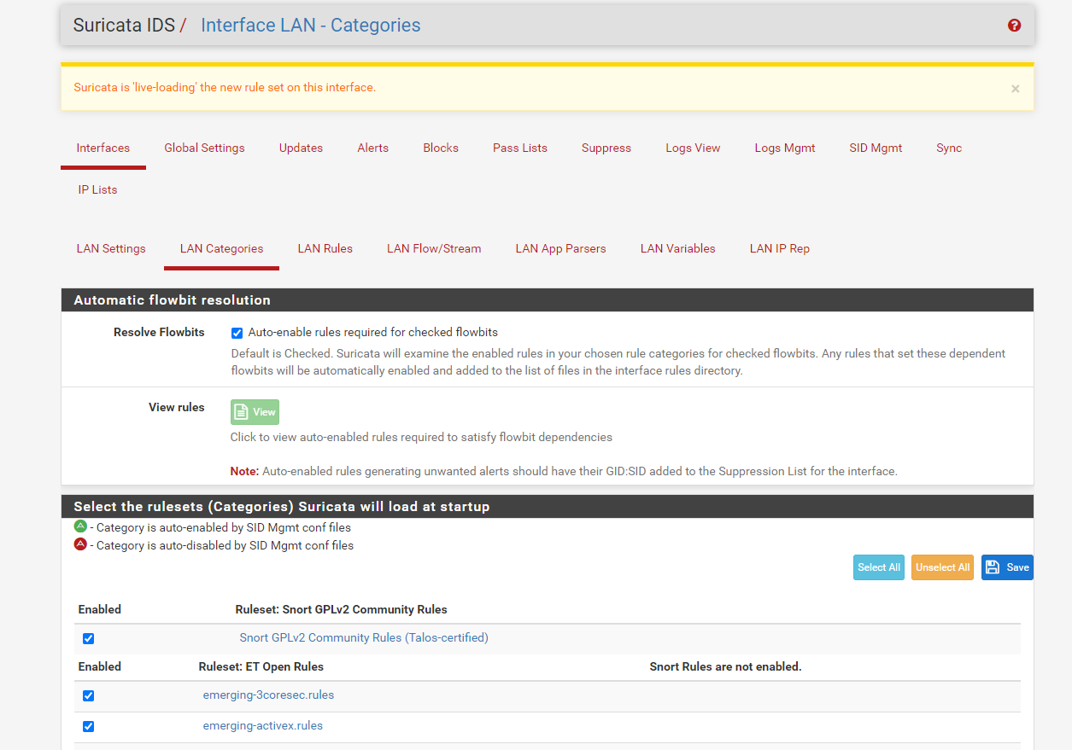Open the LAN App Parsers sub-tab

pos(560,248)
